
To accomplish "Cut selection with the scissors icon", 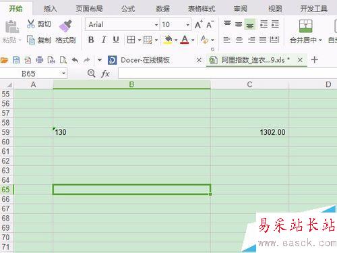I will coord(31,24).
